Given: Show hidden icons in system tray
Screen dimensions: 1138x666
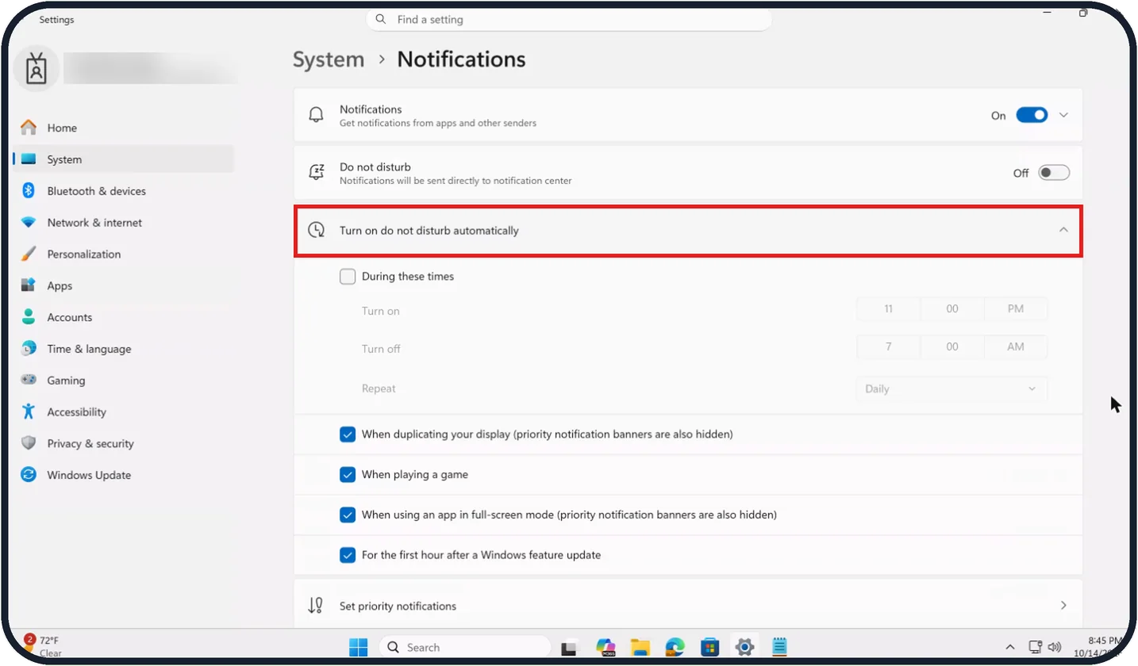Looking at the screenshot, I should tap(1010, 647).
